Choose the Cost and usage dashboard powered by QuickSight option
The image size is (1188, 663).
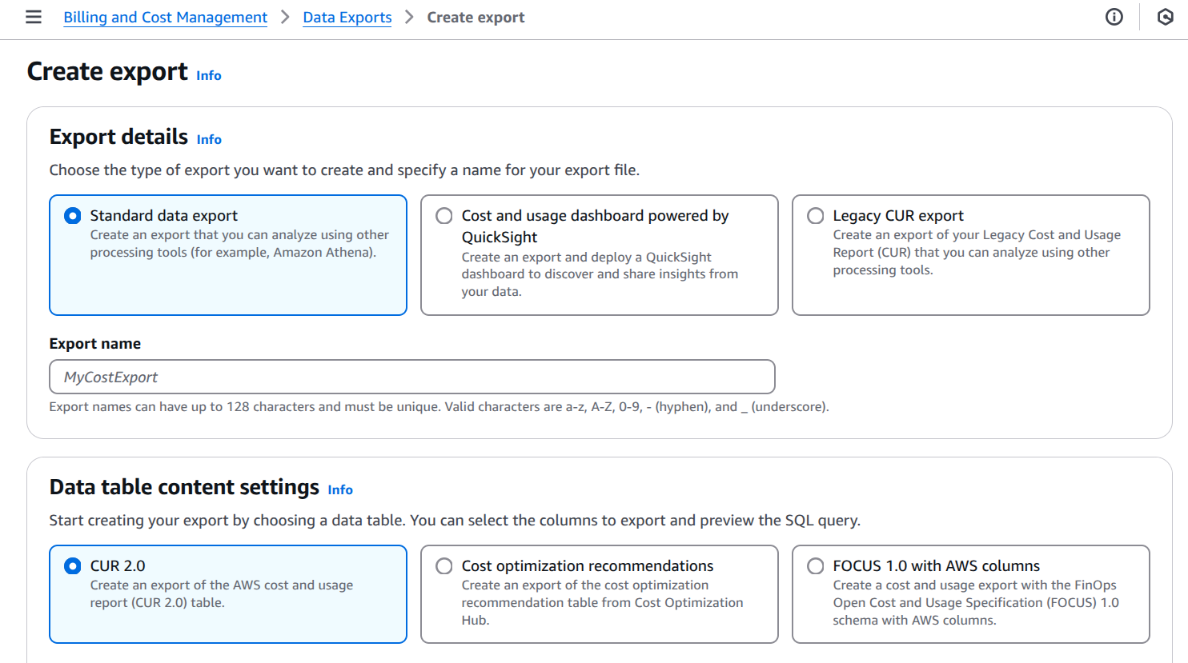[443, 215]
